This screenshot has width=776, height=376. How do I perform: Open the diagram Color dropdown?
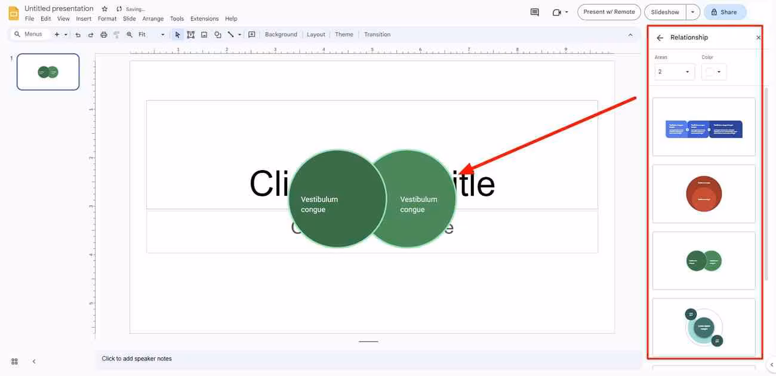point(714,72)
